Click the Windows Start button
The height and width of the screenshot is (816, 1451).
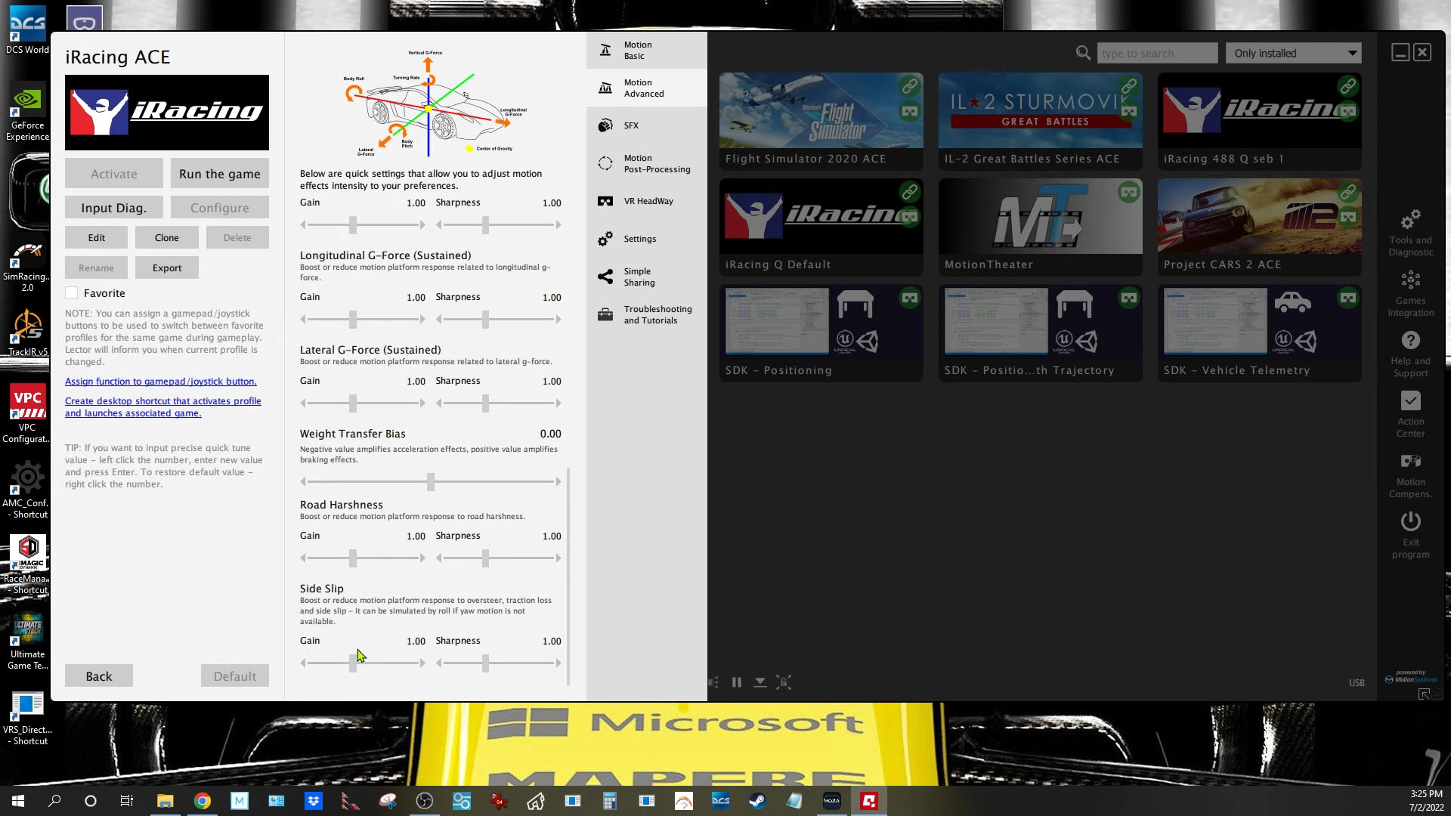[x=18, y=801]
